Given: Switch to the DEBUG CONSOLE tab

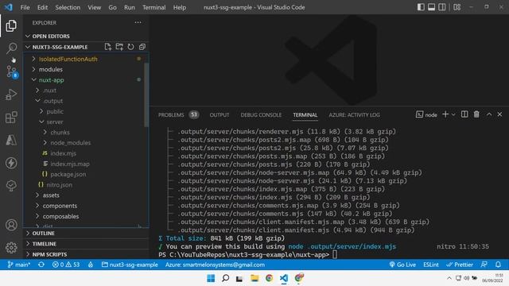Looking at the screenshot, I should point(261,114).
